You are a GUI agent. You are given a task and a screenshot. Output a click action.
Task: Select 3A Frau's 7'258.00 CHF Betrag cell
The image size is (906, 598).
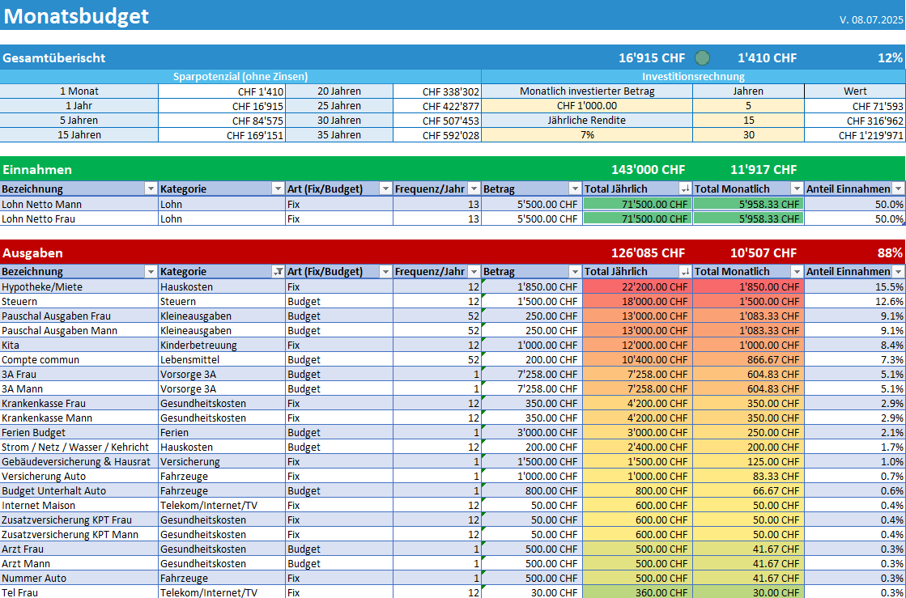click(532, 374)
